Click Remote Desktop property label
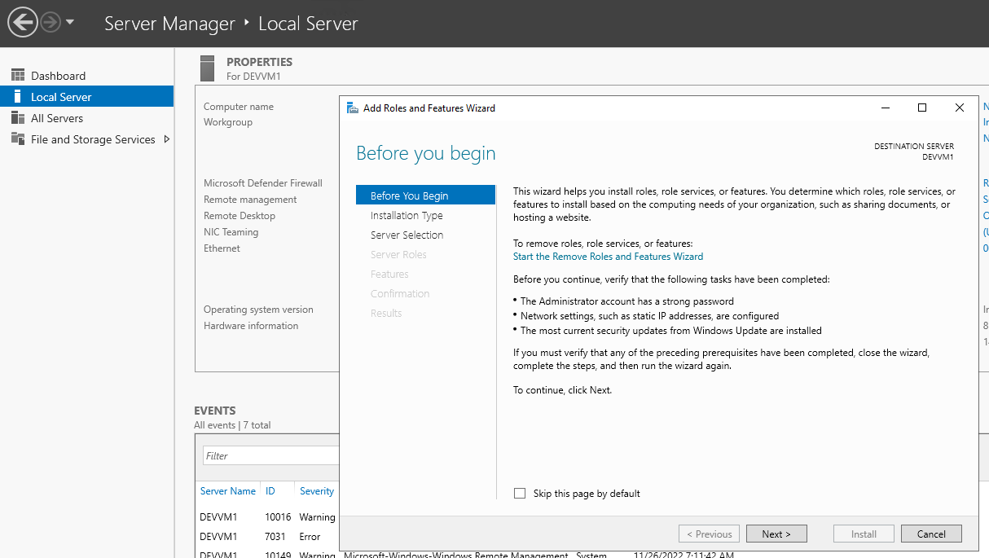Viewport: 989px width, 558px height. tap(240, 216)
